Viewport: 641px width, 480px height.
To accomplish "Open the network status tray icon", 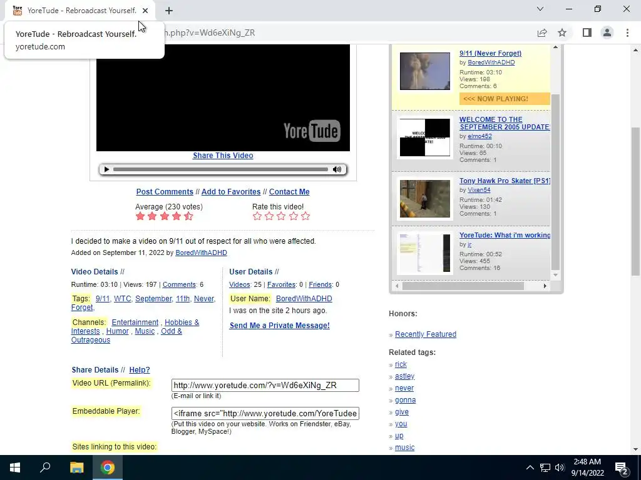I will coord(545,467).
